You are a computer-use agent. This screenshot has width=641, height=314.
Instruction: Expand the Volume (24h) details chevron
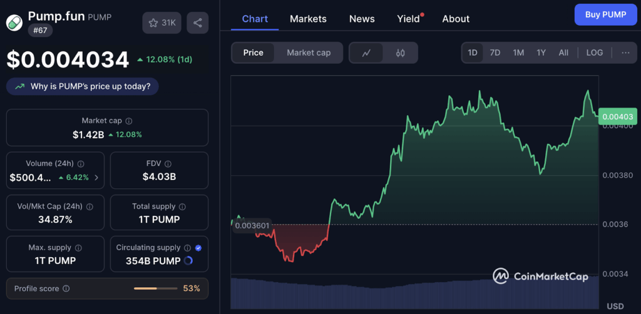(96, 178)
